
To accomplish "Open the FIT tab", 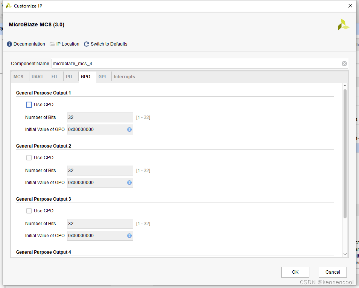I will (55, 77).
